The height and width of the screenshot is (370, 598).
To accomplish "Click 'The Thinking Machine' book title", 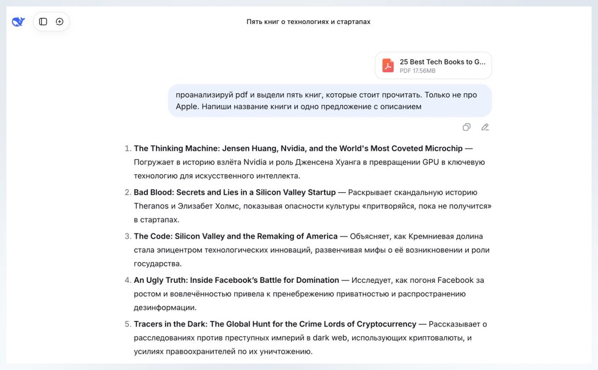I will [x=298, y=148].
